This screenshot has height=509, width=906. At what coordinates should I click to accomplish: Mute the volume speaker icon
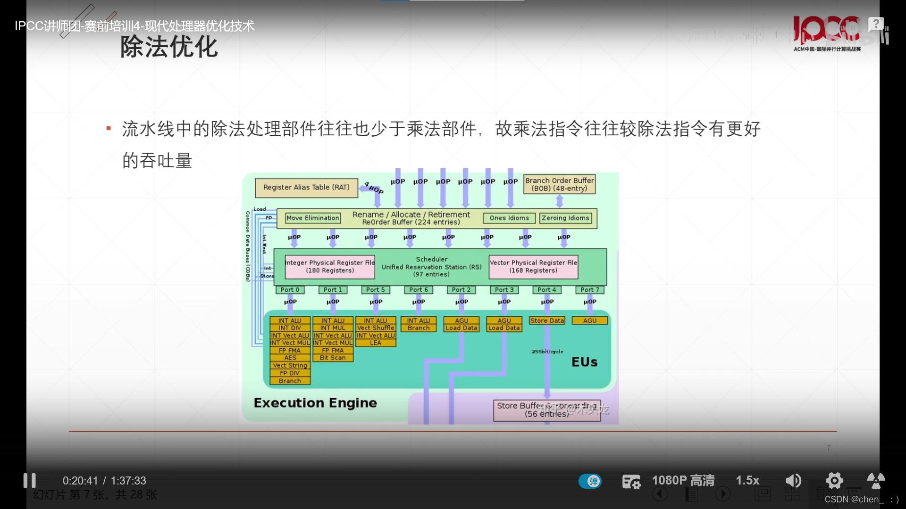(x=793, y=481)
